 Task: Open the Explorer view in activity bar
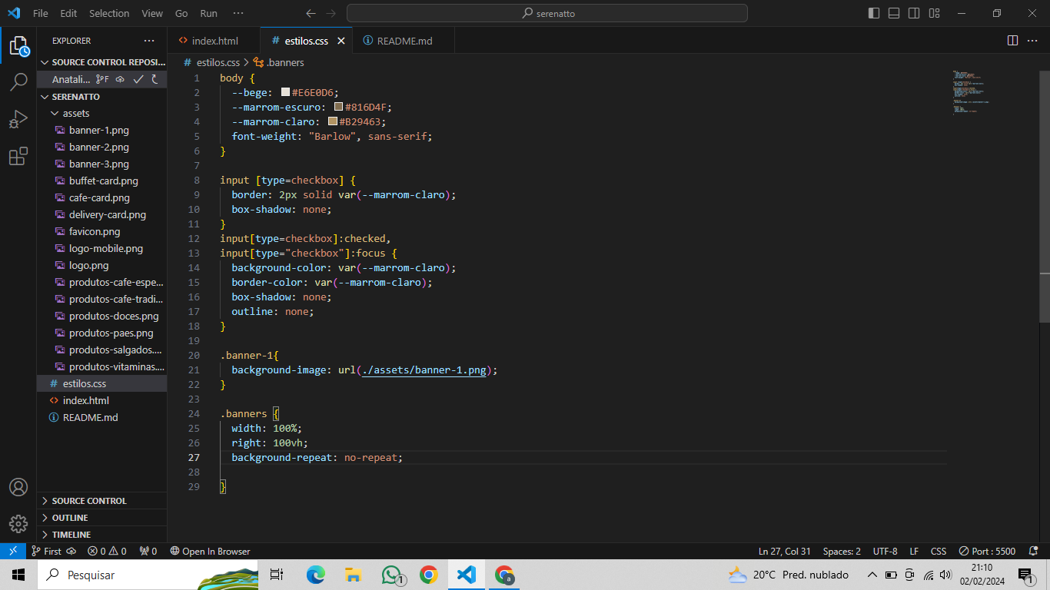(18, 46)
